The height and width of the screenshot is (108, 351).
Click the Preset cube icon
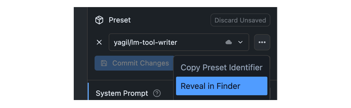(99, 20)
